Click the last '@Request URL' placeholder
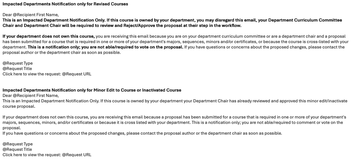The height and width of the screenshot is (163, 356). point(77,155)
